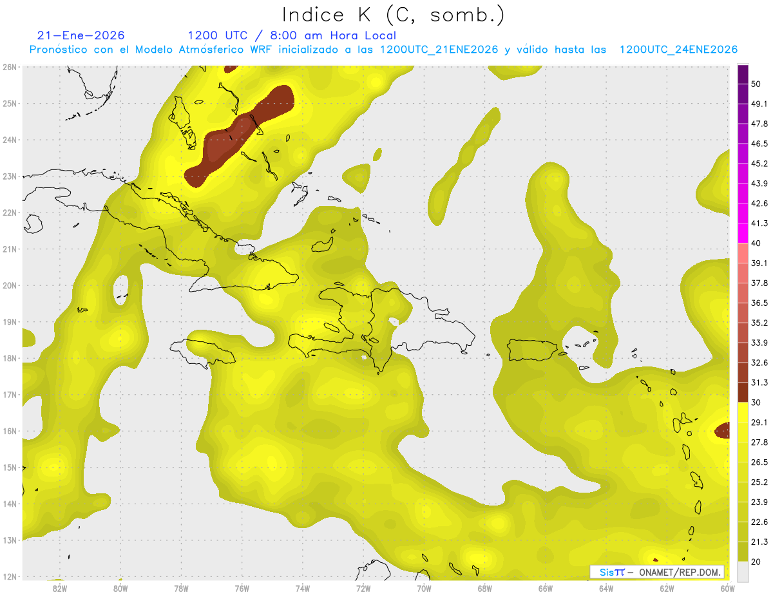Click the '49.1' value on the color scale

pos(759,104)
